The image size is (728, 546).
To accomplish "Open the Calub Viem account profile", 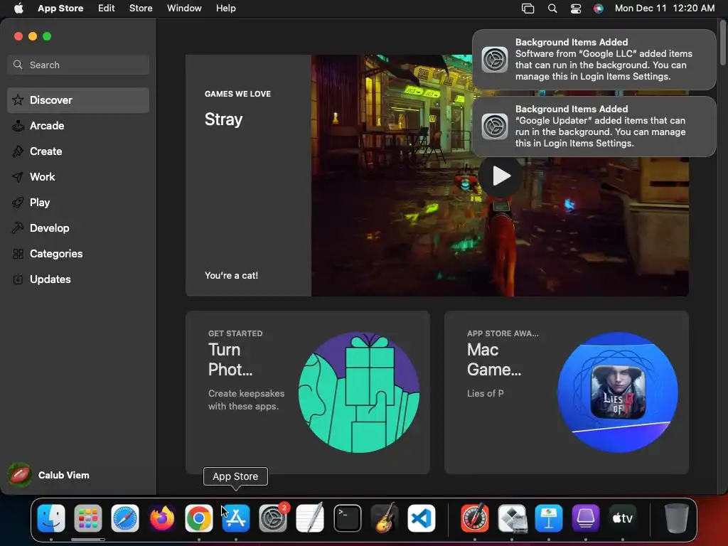I will click(x=49, y=475).
